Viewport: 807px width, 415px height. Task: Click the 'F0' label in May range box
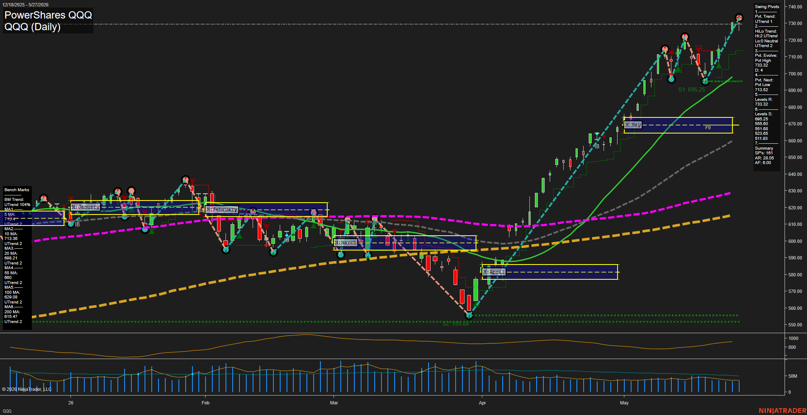[x=708, y=128]
